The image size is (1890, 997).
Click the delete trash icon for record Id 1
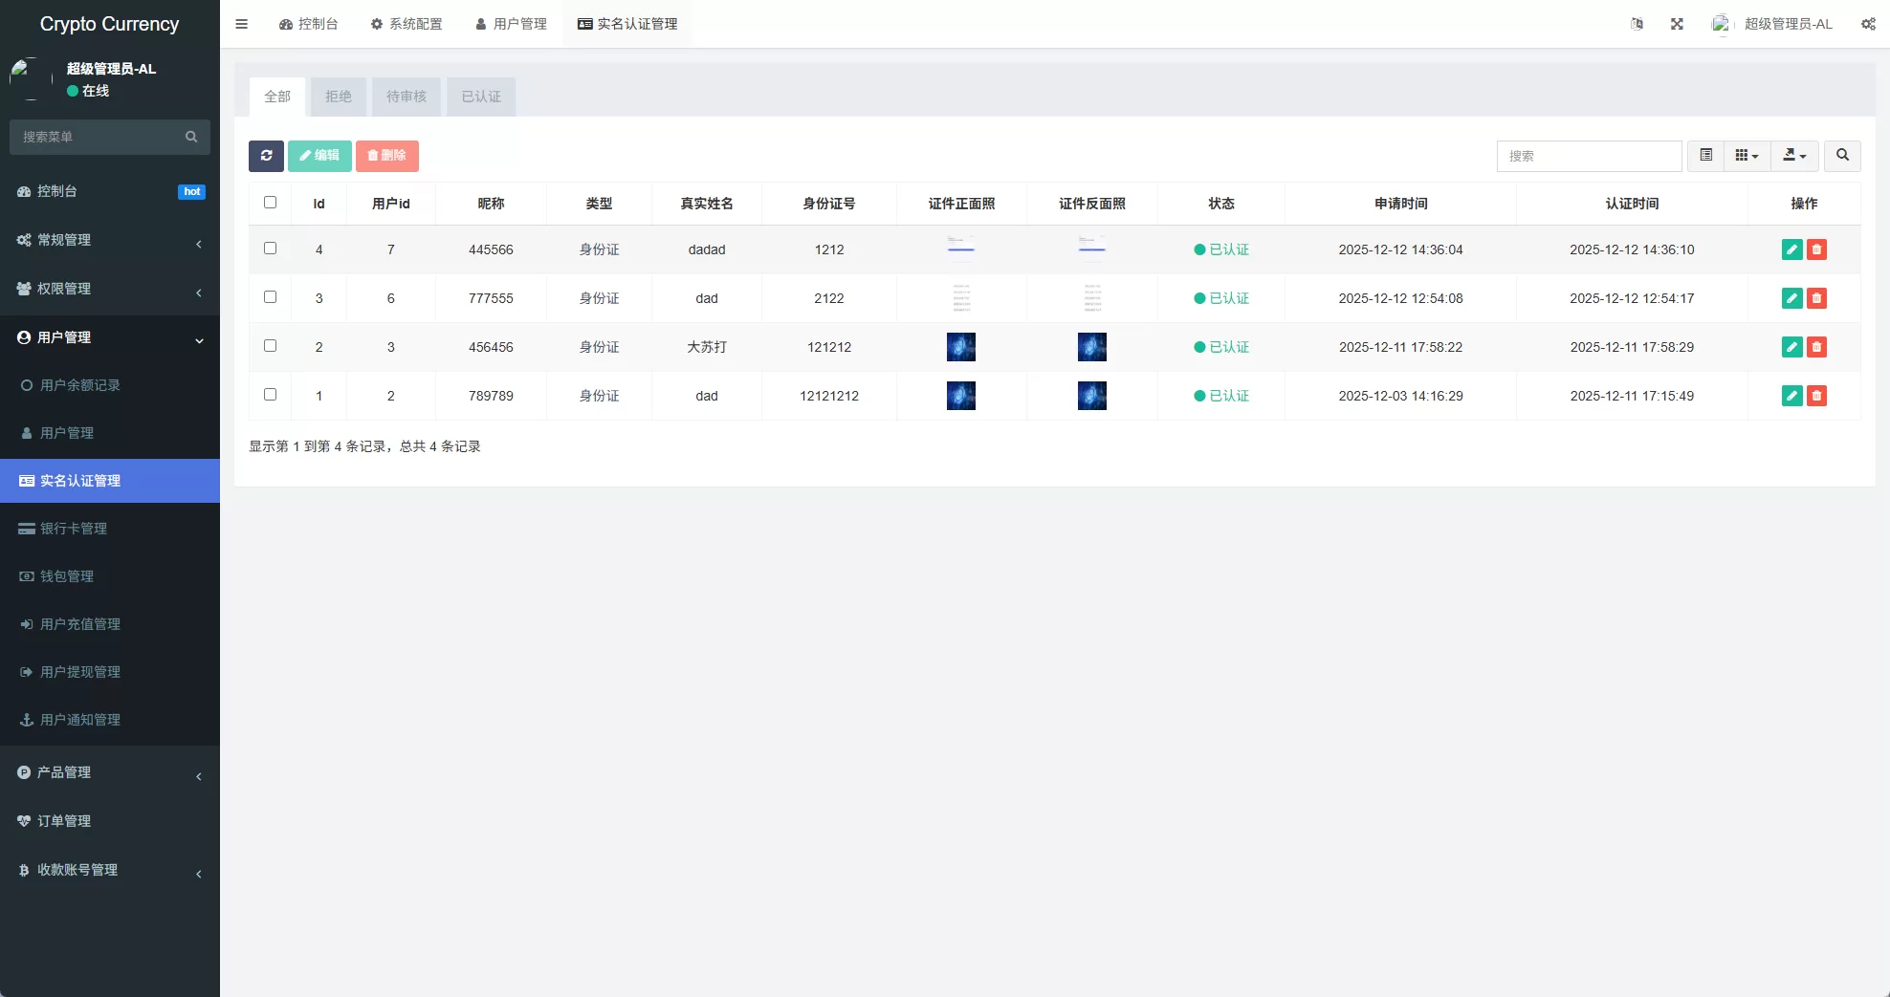click(x=1817, y=395)
